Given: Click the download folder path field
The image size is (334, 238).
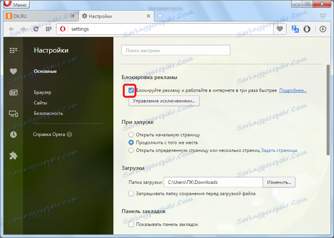Looking at the screenshot, I should click(x=213, y=182).
